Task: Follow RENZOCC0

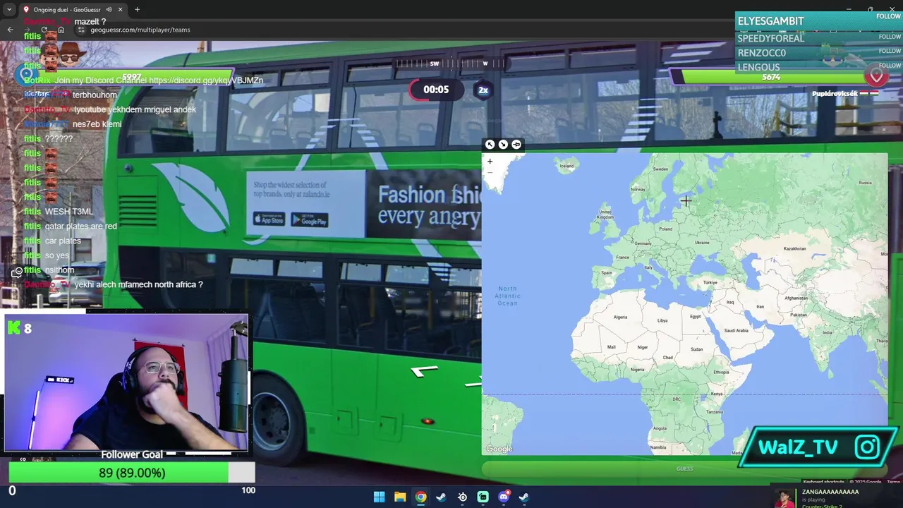Action: coord(890,51)
